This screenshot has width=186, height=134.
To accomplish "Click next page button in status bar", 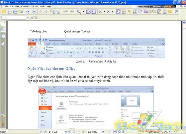I will point(70,132).
